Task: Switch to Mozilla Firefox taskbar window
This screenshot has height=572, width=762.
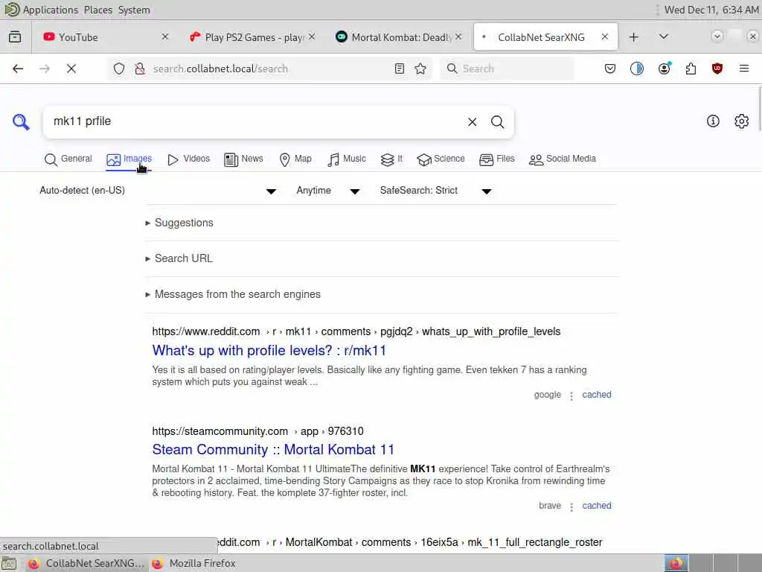Action: tap(193, 563)
